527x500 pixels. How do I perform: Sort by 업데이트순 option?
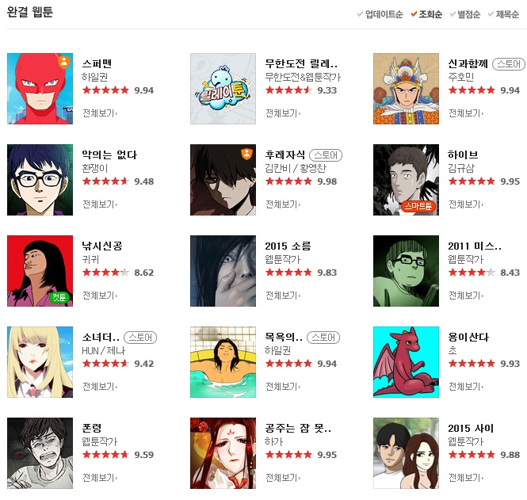coord(380,14)
